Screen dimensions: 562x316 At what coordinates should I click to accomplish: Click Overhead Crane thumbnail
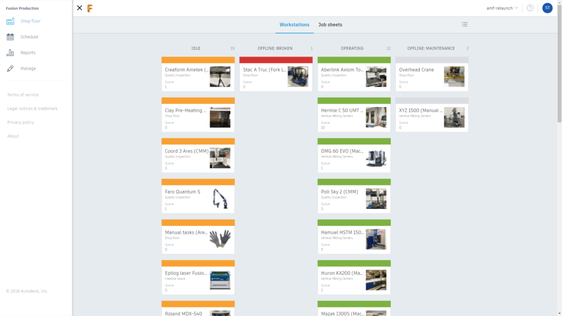pyautogui.click(x=454, y=77)
